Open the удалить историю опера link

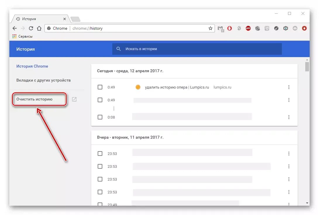click(177, 87)
